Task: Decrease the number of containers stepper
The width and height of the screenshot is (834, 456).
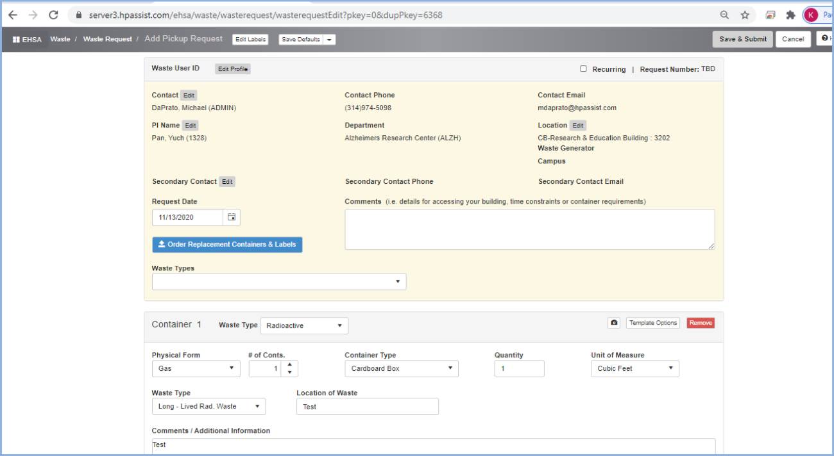Action: click(x=290, y=372)
